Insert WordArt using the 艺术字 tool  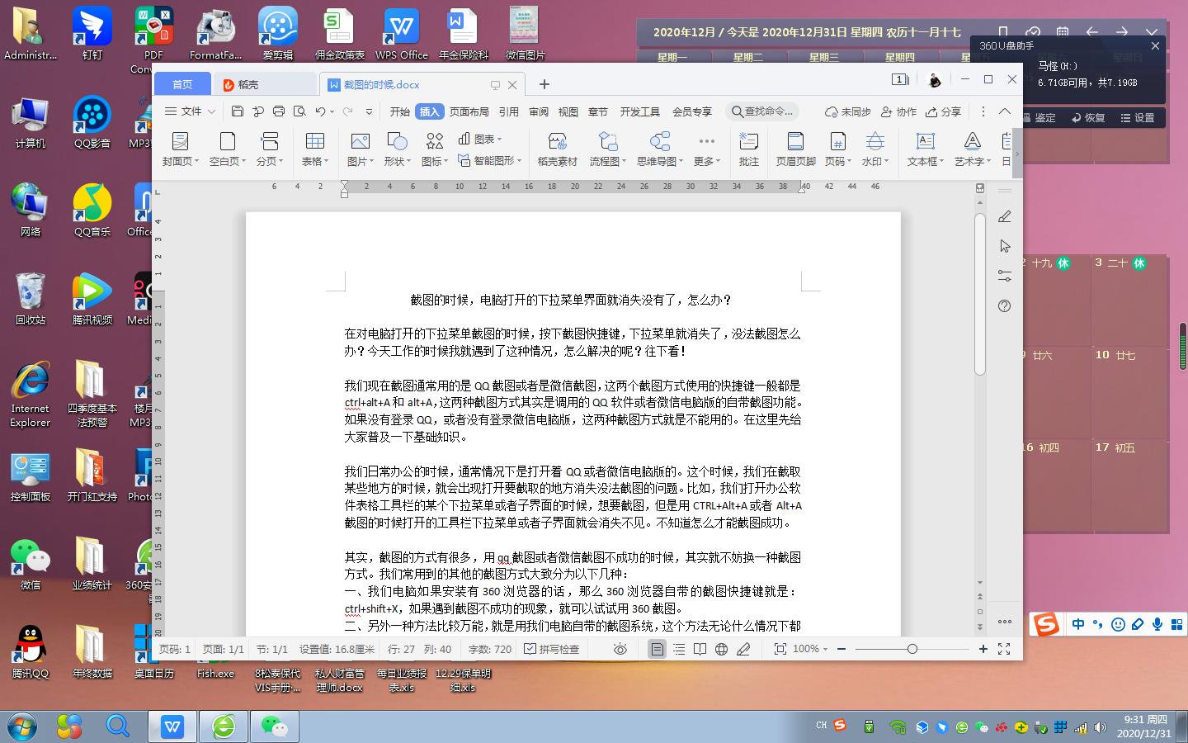point(971,149)
